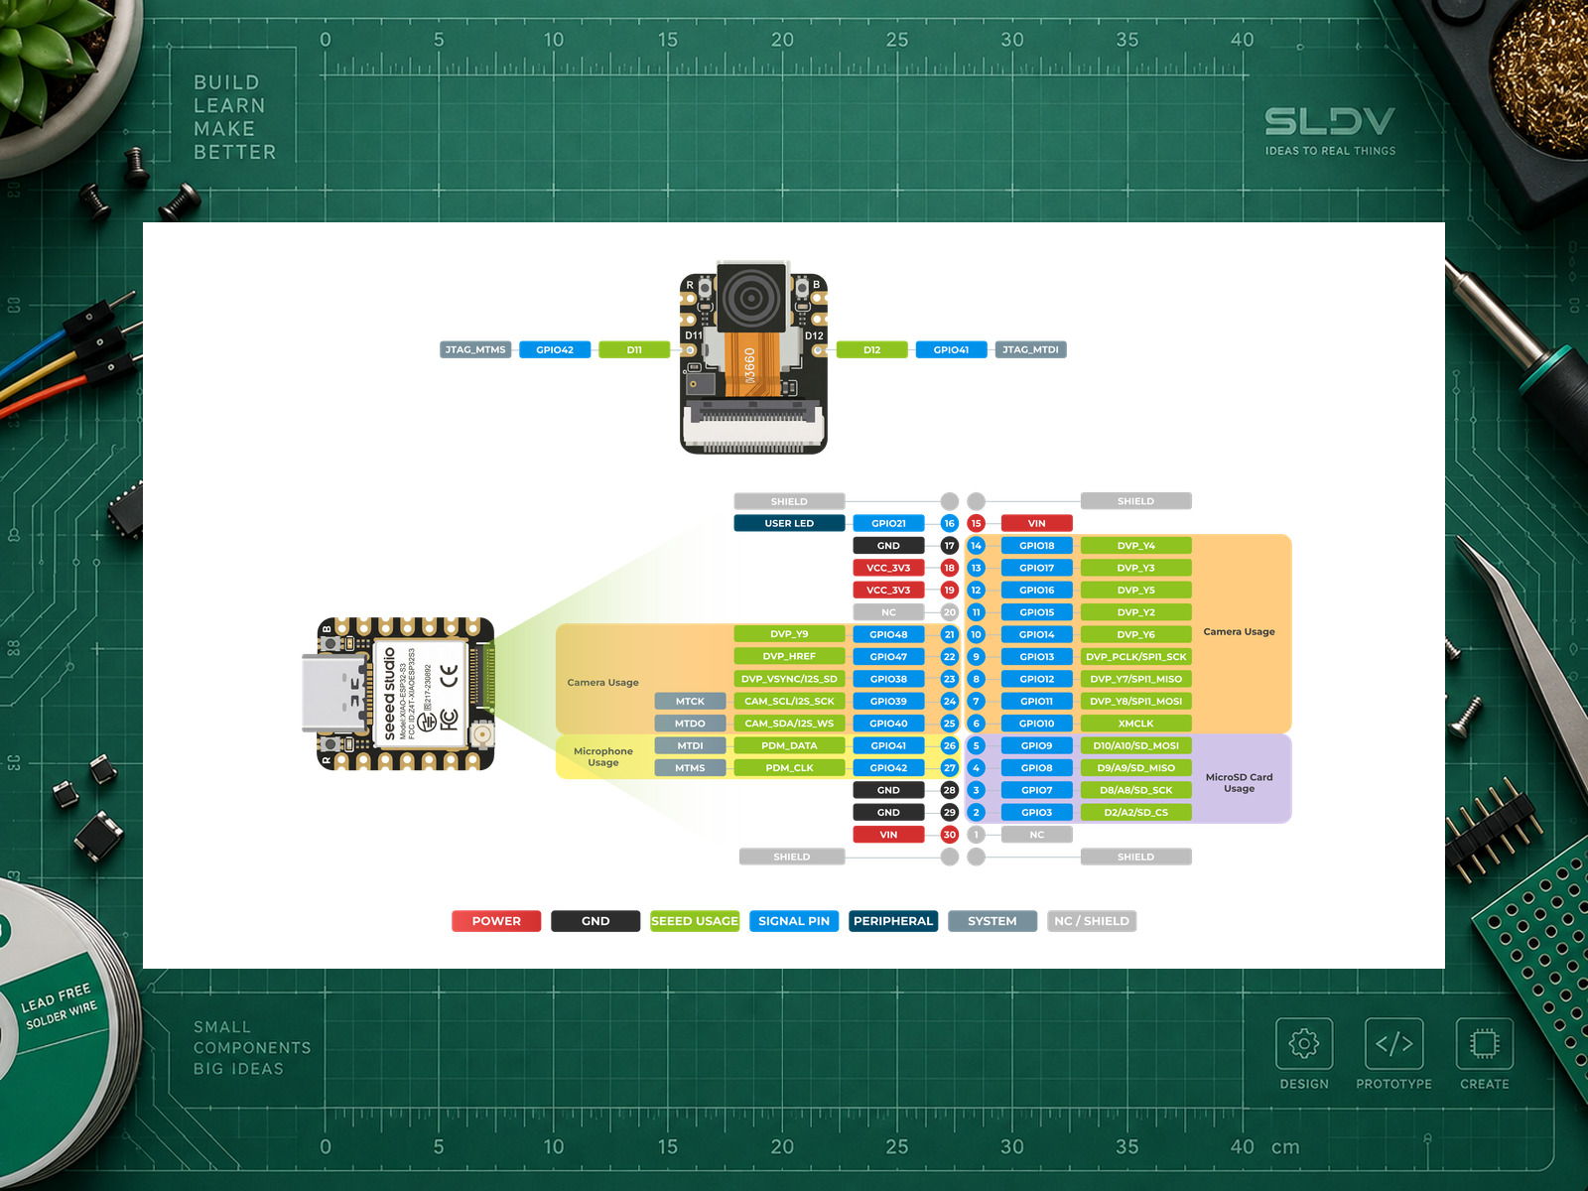Click the GPIO41 label beside D12
The image size is (1588, 1191).
click(951, 349)
